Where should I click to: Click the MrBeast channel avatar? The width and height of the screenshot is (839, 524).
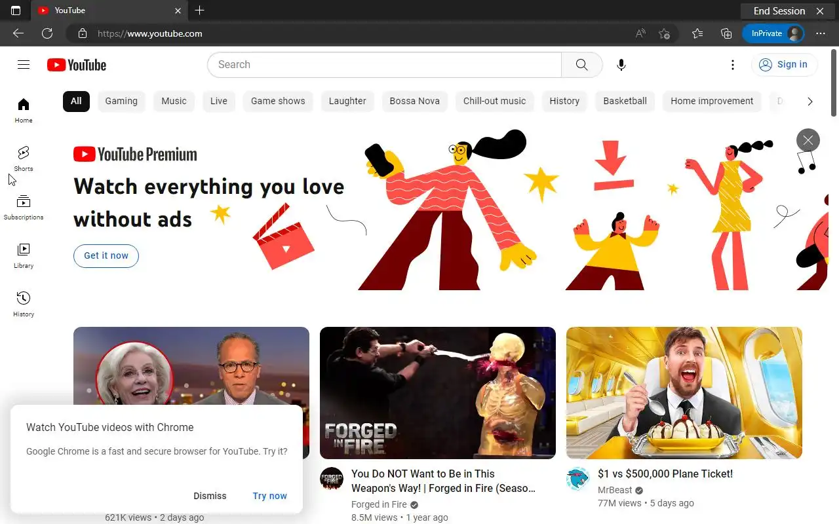(x=578, y=479)
